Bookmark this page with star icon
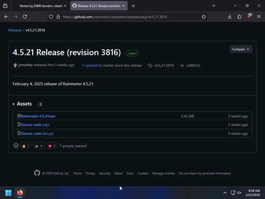The width and height of the screenshot is (265, 199). pyautogui.click(x=204, y=17)
